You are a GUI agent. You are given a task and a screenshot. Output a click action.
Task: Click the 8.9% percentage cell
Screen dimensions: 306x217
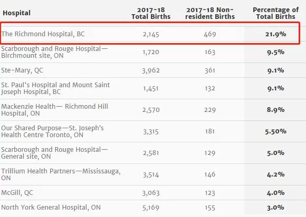tap(275, 110)
